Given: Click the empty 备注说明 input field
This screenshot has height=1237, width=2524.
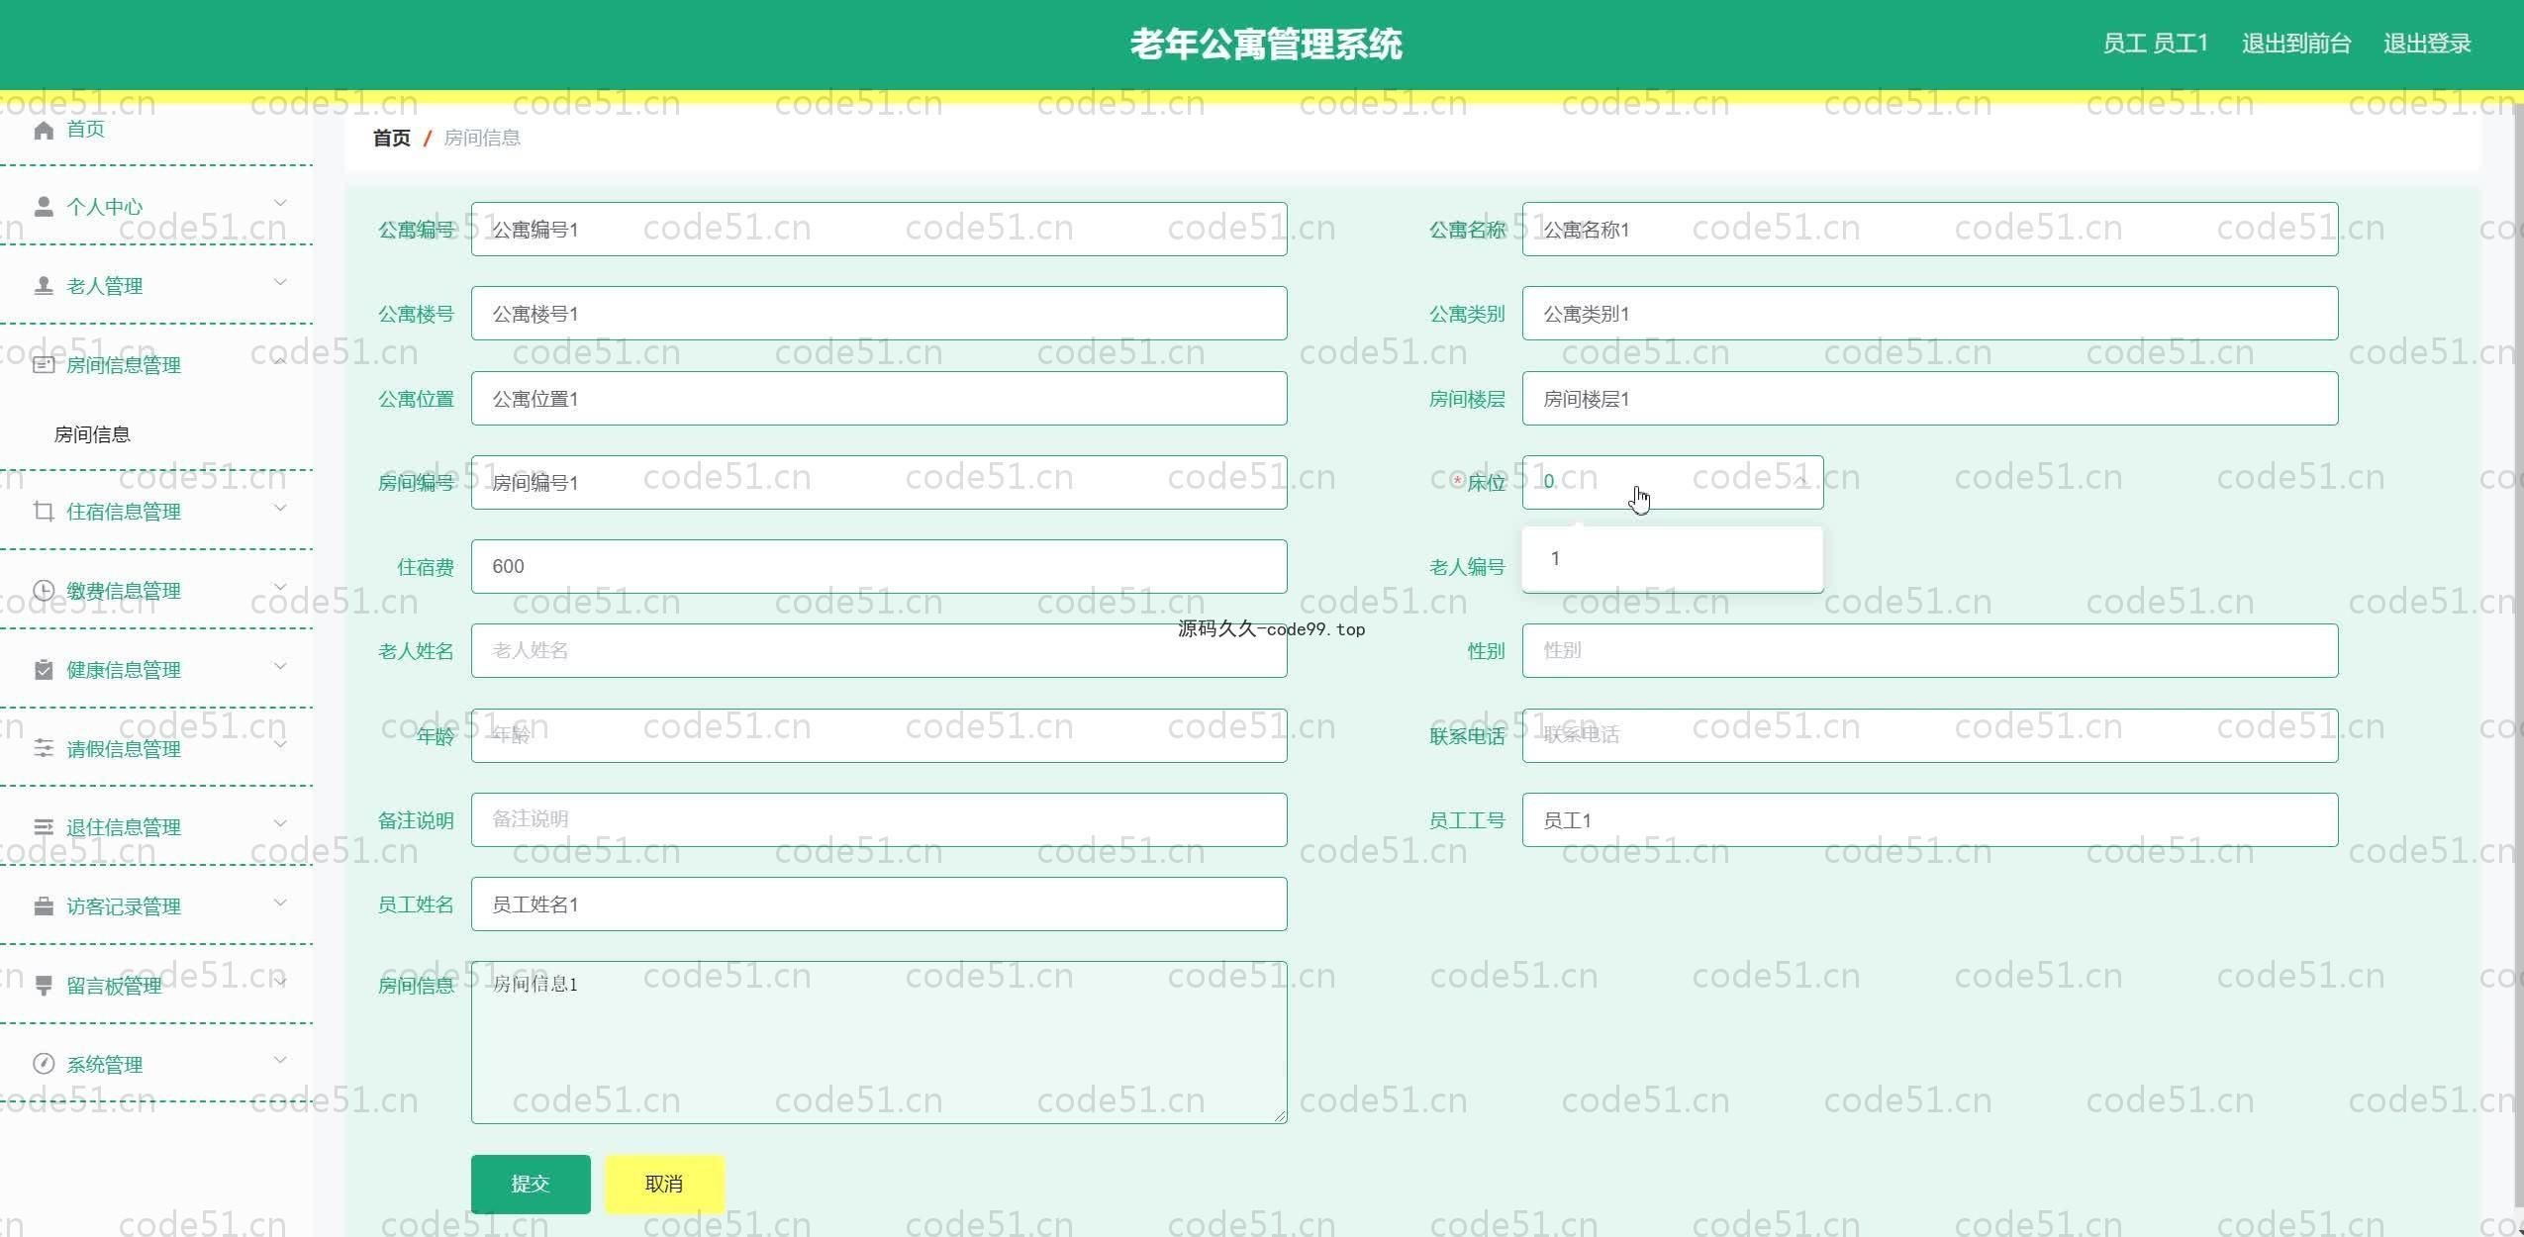Looking at the screenshot, I should (879, 819).
